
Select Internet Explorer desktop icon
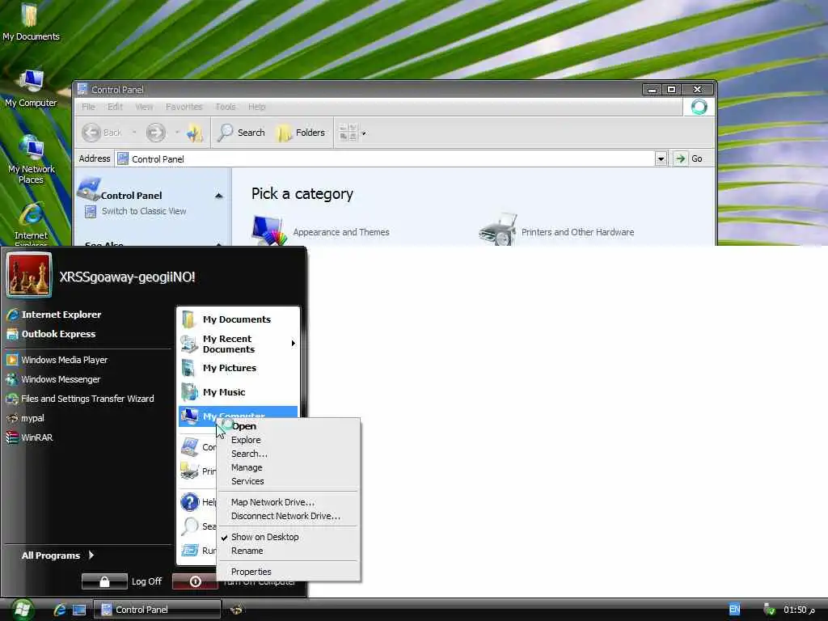pos(31,225)
